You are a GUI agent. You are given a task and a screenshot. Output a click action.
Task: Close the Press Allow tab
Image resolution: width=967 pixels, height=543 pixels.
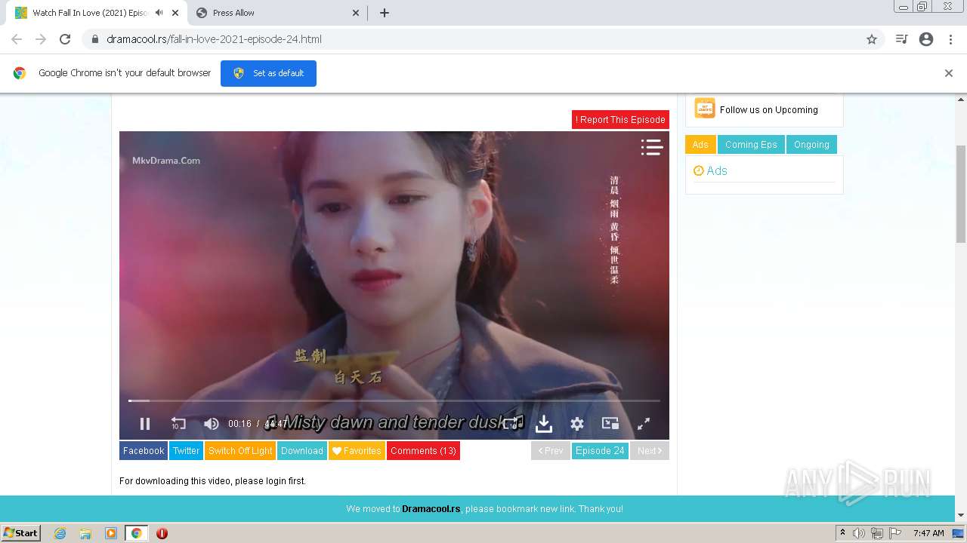coord(356,13)
